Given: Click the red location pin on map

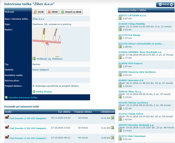Looking at the screenshot, I should coord(47,43).
